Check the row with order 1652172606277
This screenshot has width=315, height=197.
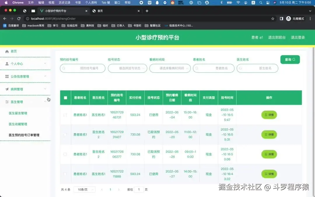click(x=65, y=154)
